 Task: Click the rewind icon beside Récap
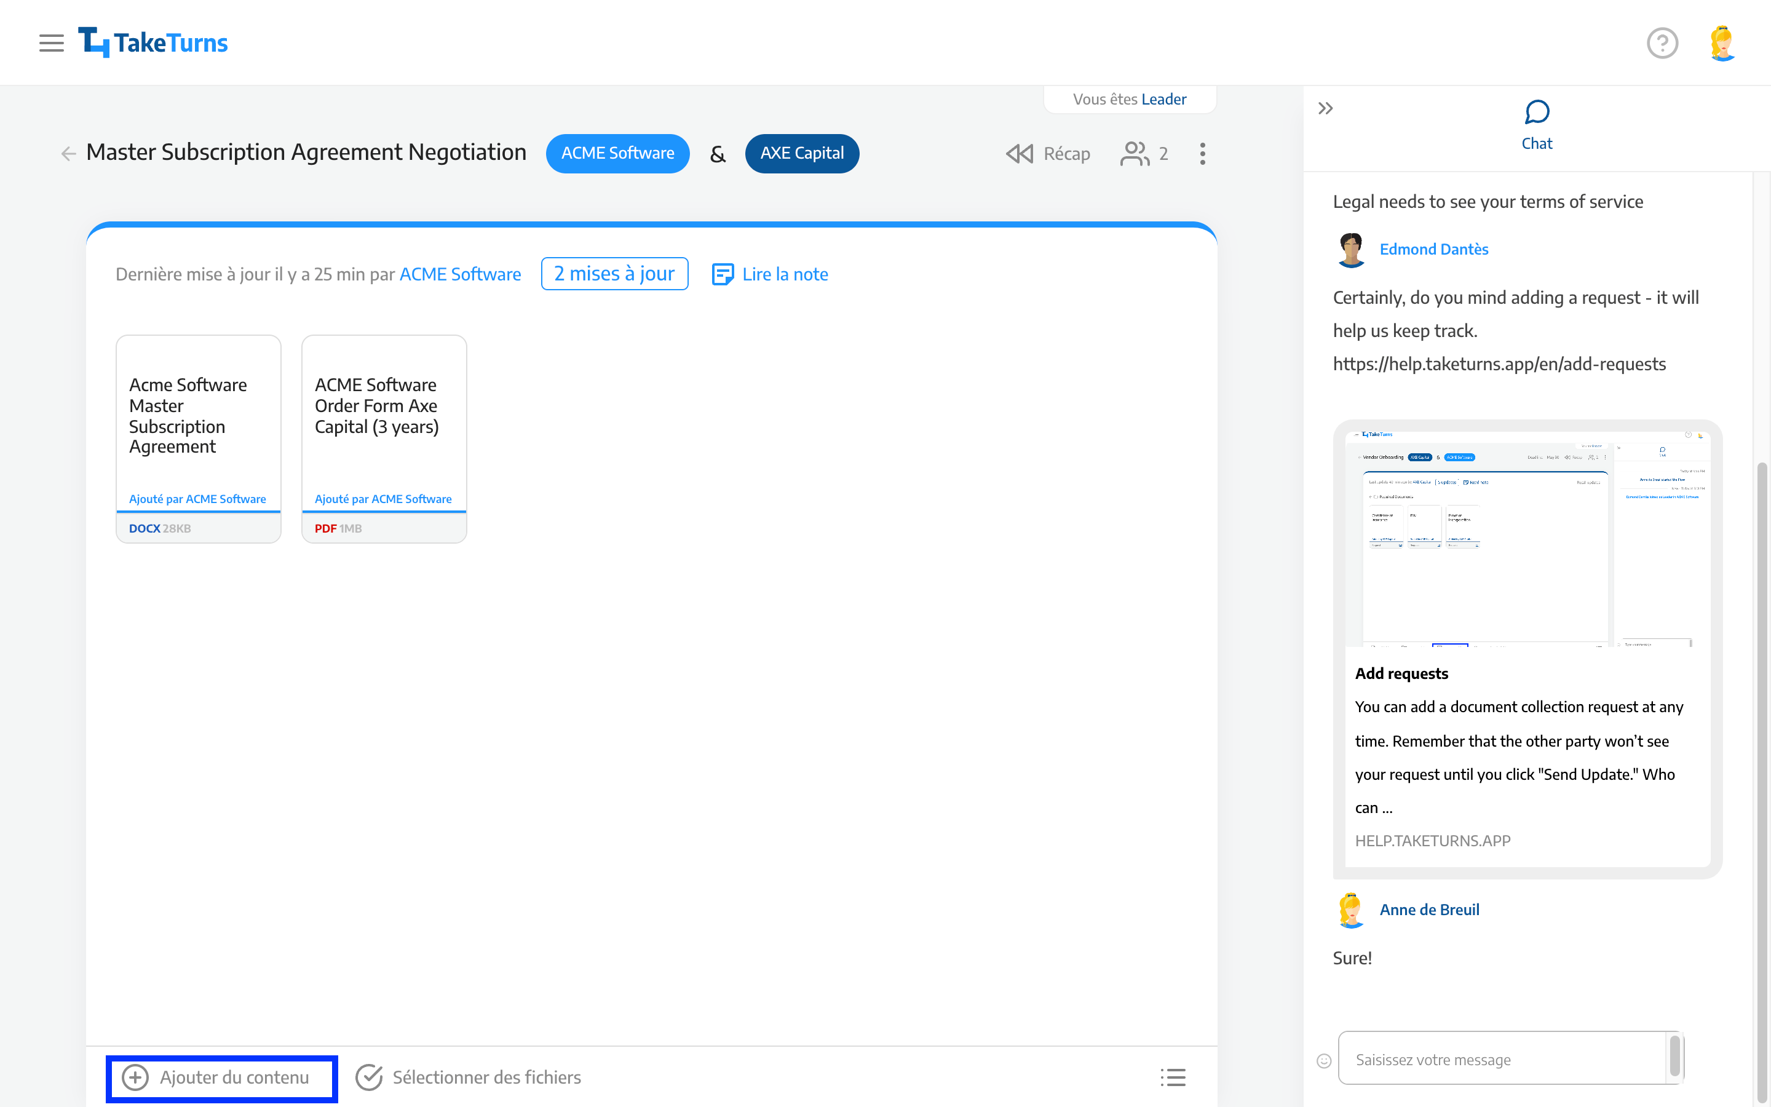pyautogui.click(x=1020, y=154)
